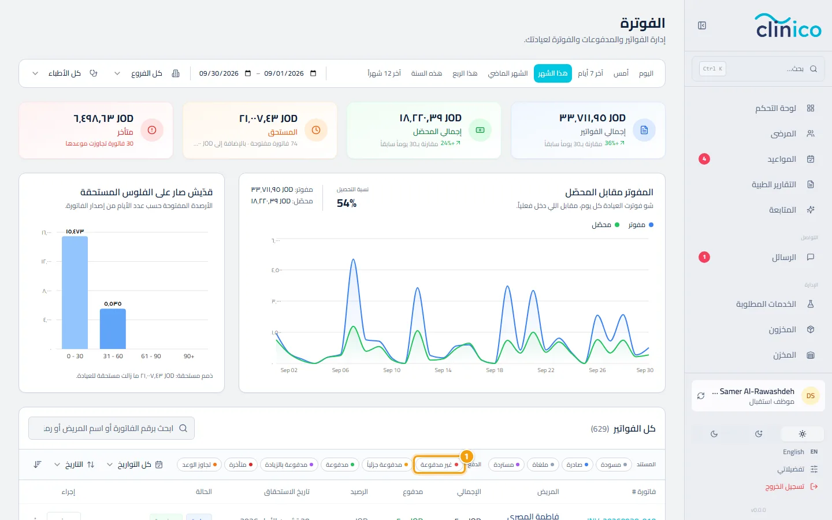Viewport: 832px width, 520px height.
Task: Click the red تسجيل الخروج logout icon
Action: [x=814, y=486]
